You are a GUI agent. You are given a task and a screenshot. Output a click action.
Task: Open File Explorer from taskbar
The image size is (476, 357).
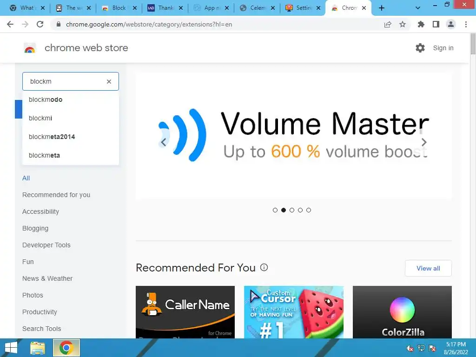[38, 348]
